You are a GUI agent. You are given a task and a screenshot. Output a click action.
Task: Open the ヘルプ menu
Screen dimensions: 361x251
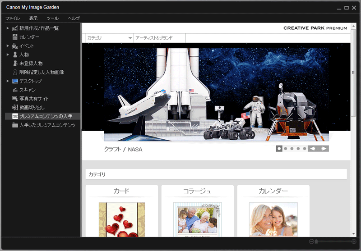(74, 18)
